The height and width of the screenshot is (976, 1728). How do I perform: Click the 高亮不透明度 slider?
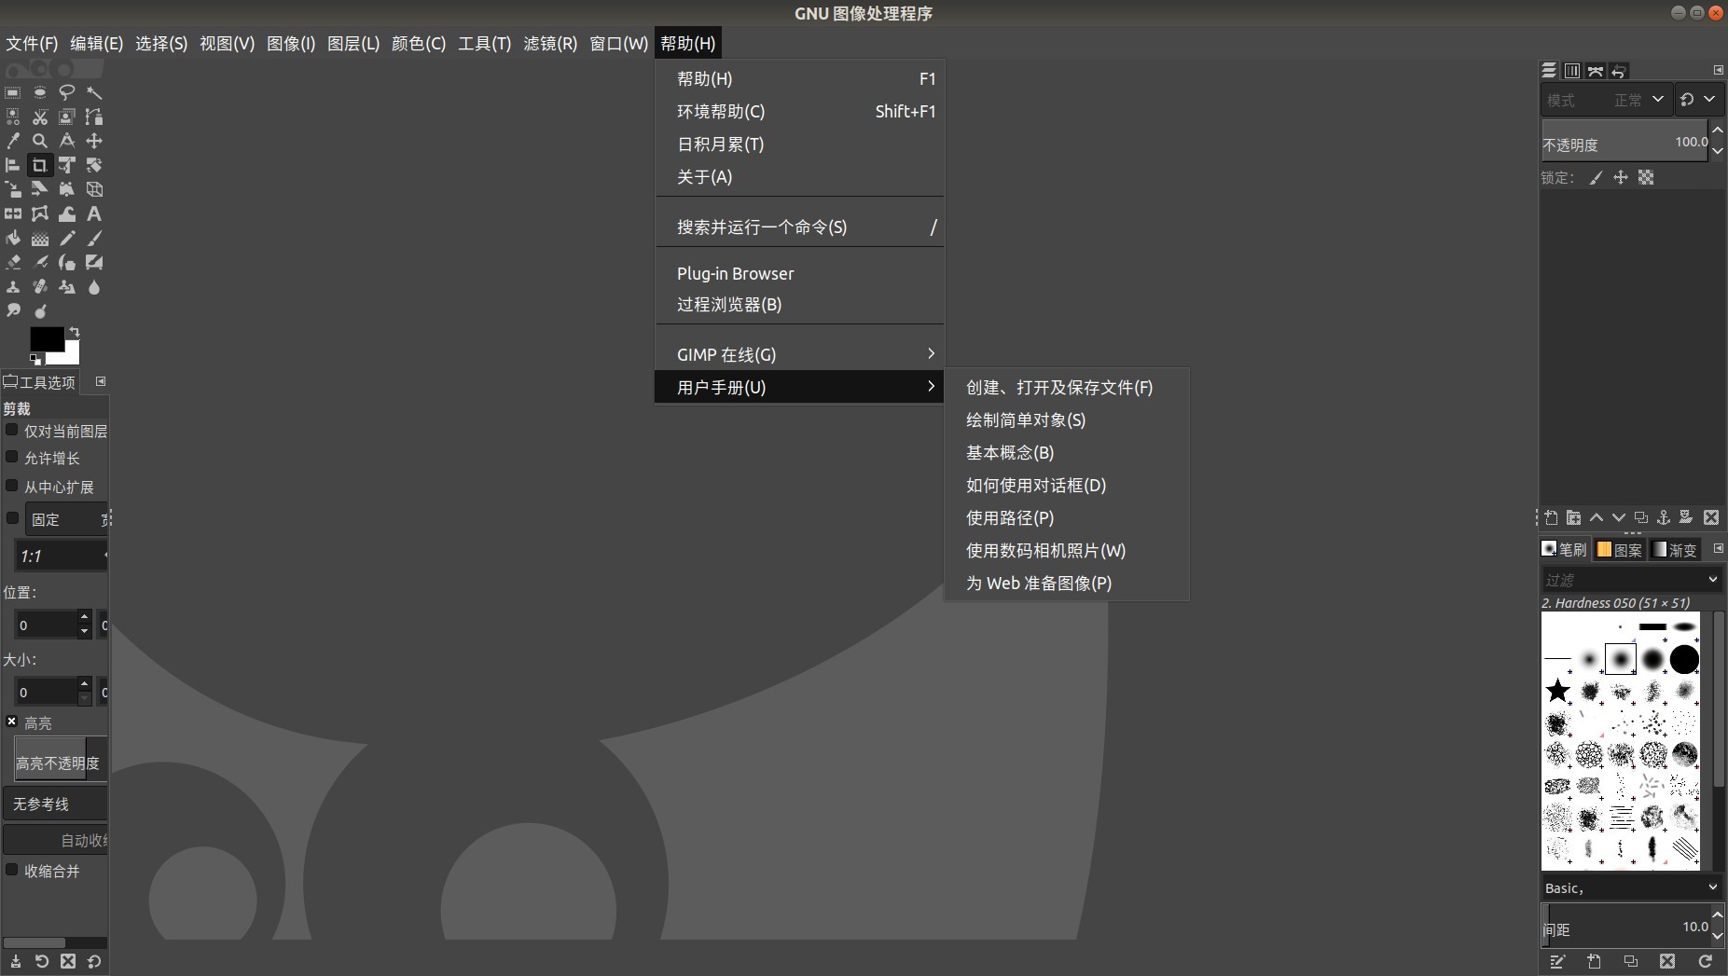(x=62, y=760)
